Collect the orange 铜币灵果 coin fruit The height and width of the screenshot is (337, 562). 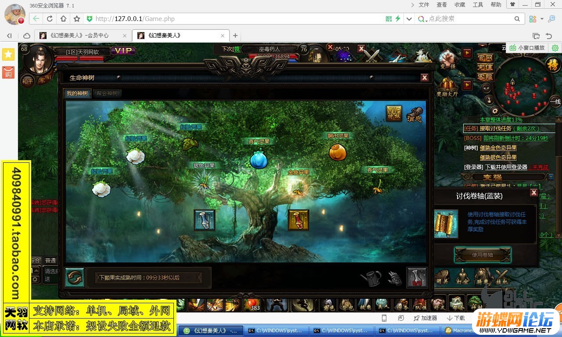point(338,152)
